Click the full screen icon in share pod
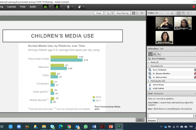Image resolution: width=196 pixels, height=130 pixels. tap(134, 13)
